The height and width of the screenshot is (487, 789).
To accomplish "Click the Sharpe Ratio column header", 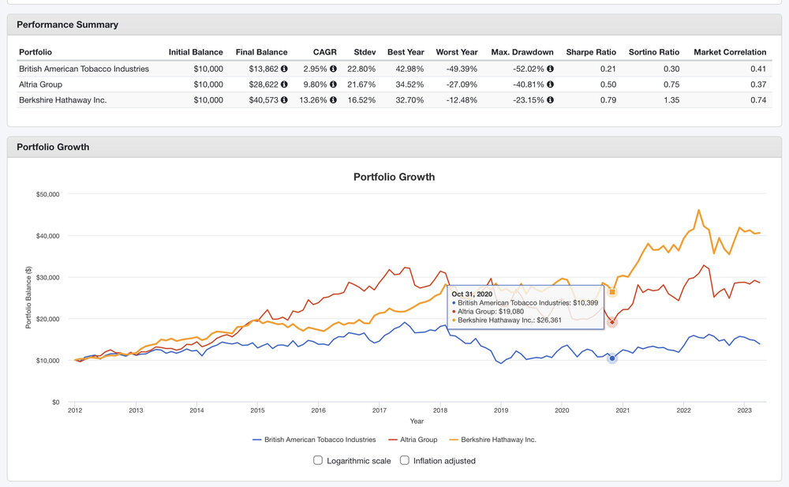I will click(591, 52).
